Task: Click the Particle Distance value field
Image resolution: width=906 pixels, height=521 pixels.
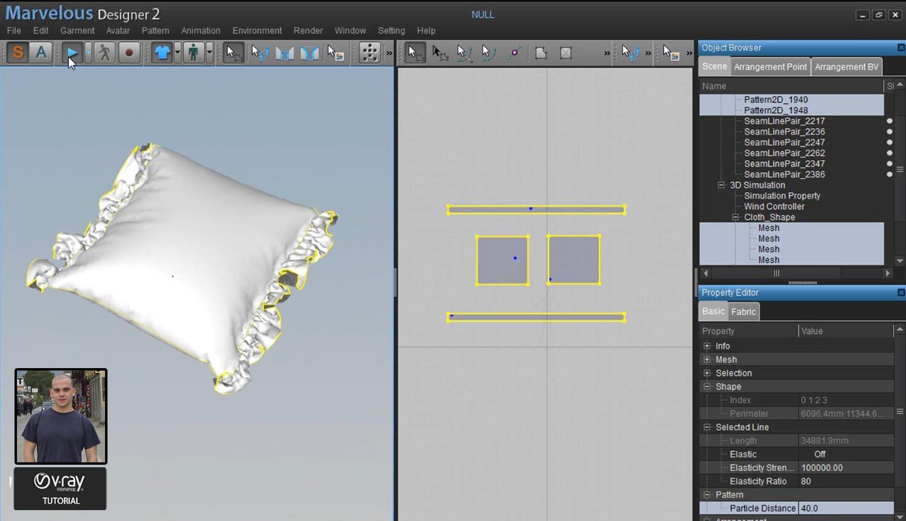Action: 846,508
